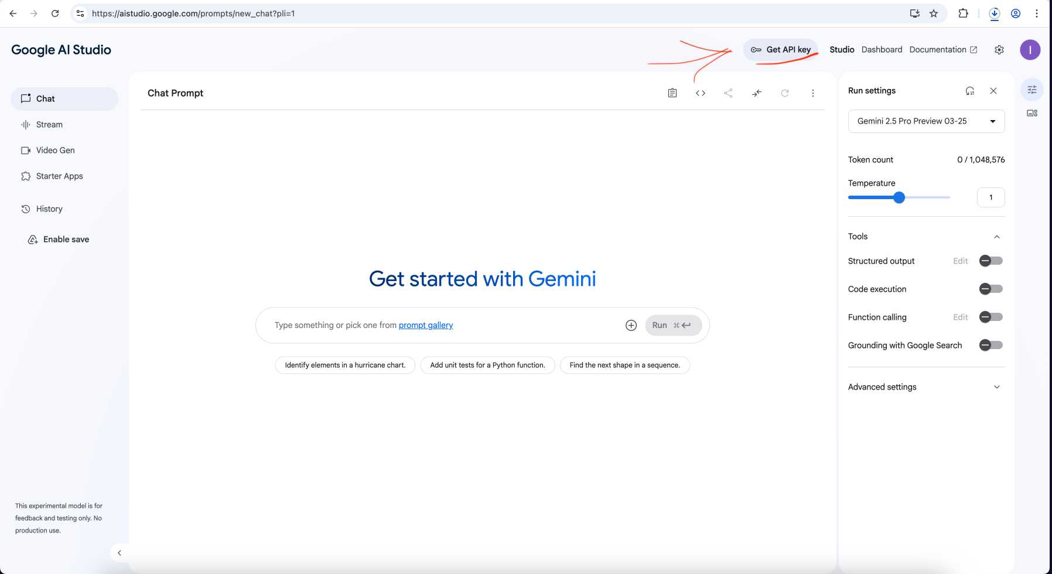This screenshot has width=1052, height=574.
Task: View site information icon in address bar
Action: [x=80, y=13]
